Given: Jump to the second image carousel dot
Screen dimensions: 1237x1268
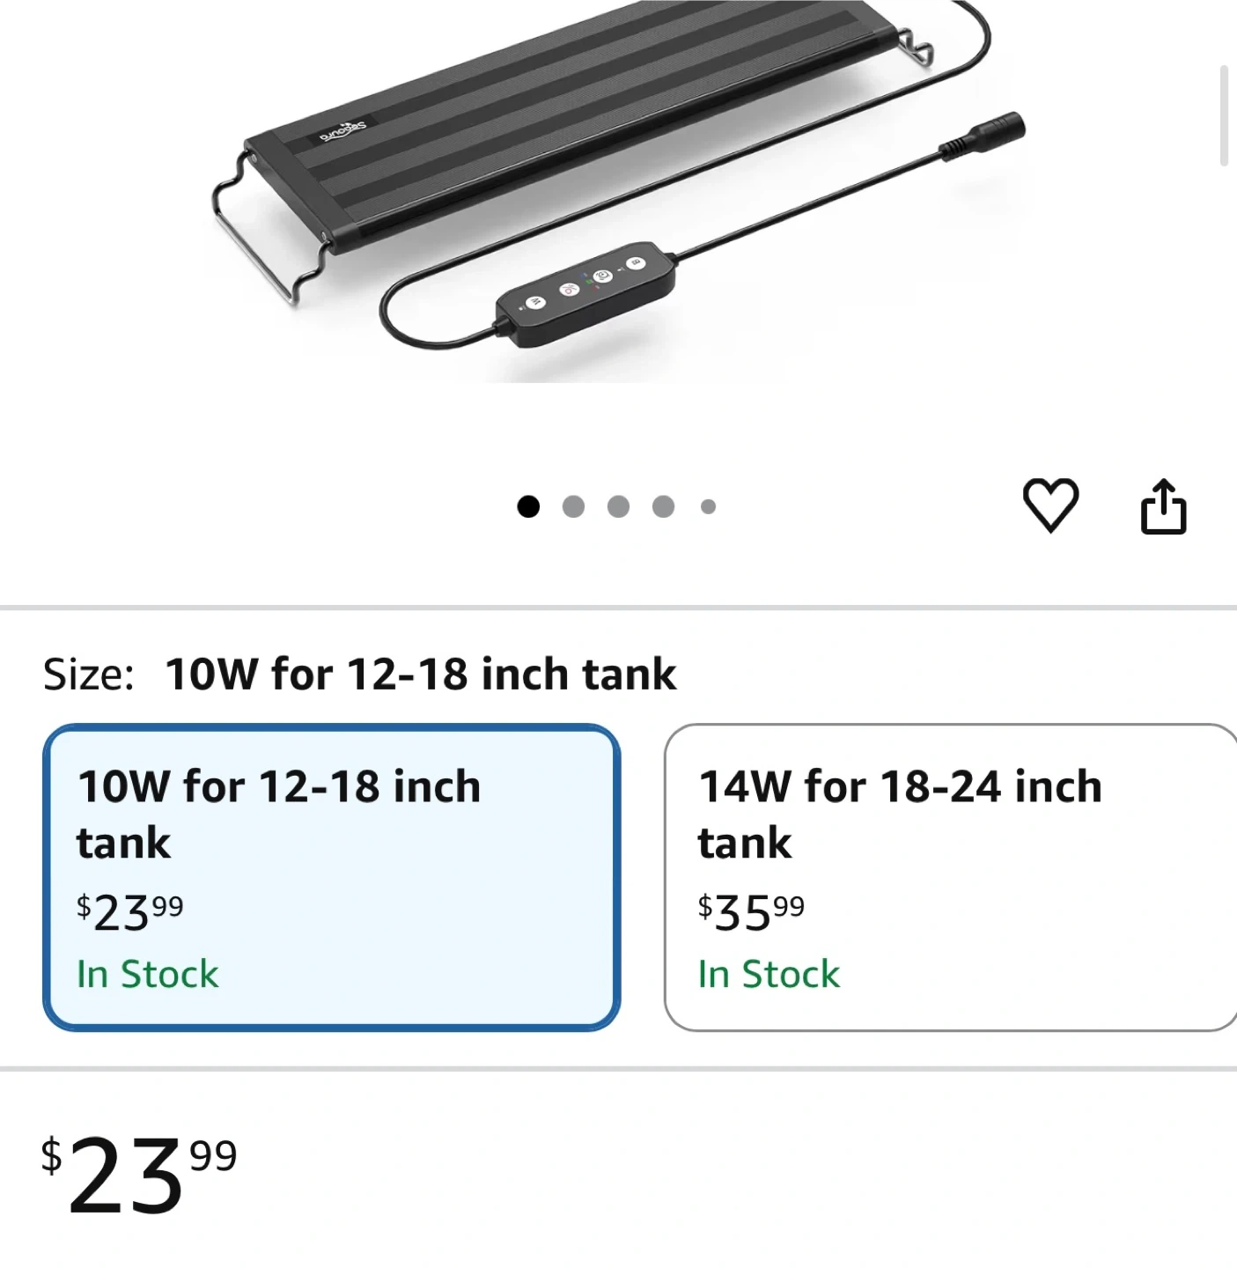Looking at the screenshot, I should click(x=573, y=506).
